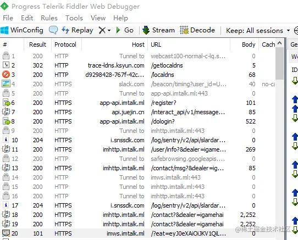298x240 pixels.
Task: Select session 13 JSON icon
Action: click(x=6, y=168)
